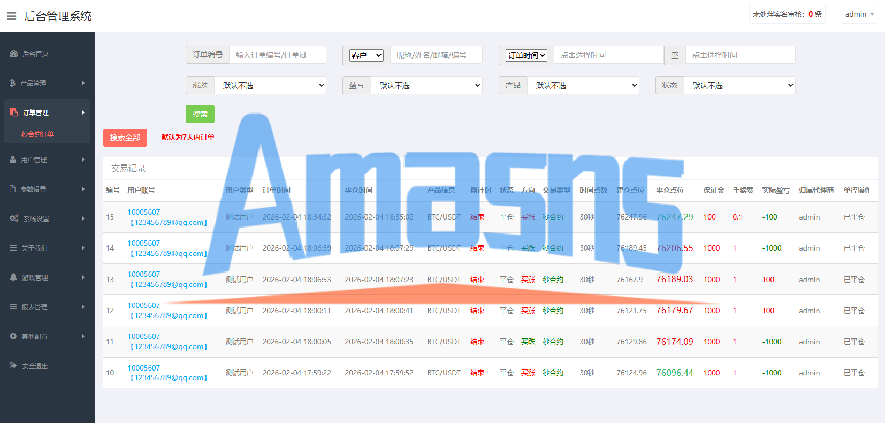Click the 实际盈亏 column header
The image size is (885, 423).
(x=776, y=190)
